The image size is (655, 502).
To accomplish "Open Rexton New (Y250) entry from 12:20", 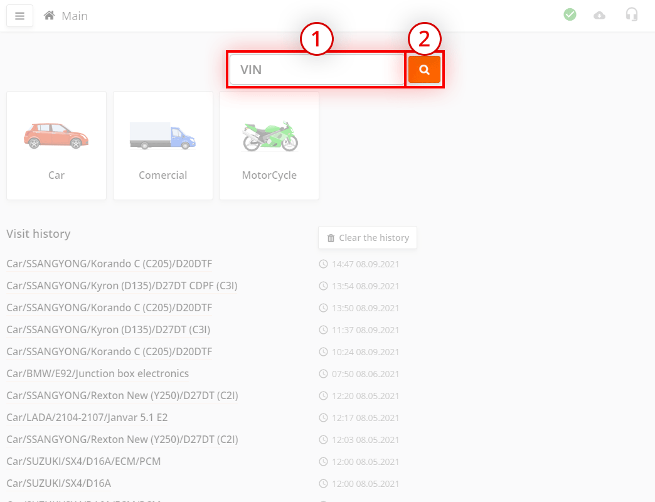I will pos(122,395).
